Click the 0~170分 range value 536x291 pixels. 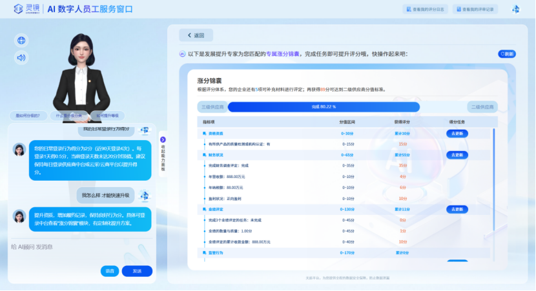347,253
